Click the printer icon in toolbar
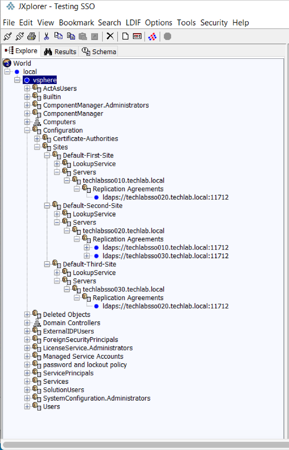The height and width of the screenshot is (450, 289). pos(32,36)
